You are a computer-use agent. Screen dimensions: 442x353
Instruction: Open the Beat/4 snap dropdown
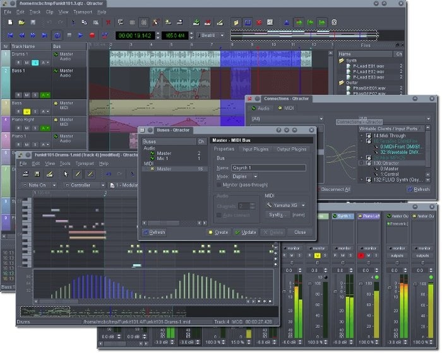point(211,35)
